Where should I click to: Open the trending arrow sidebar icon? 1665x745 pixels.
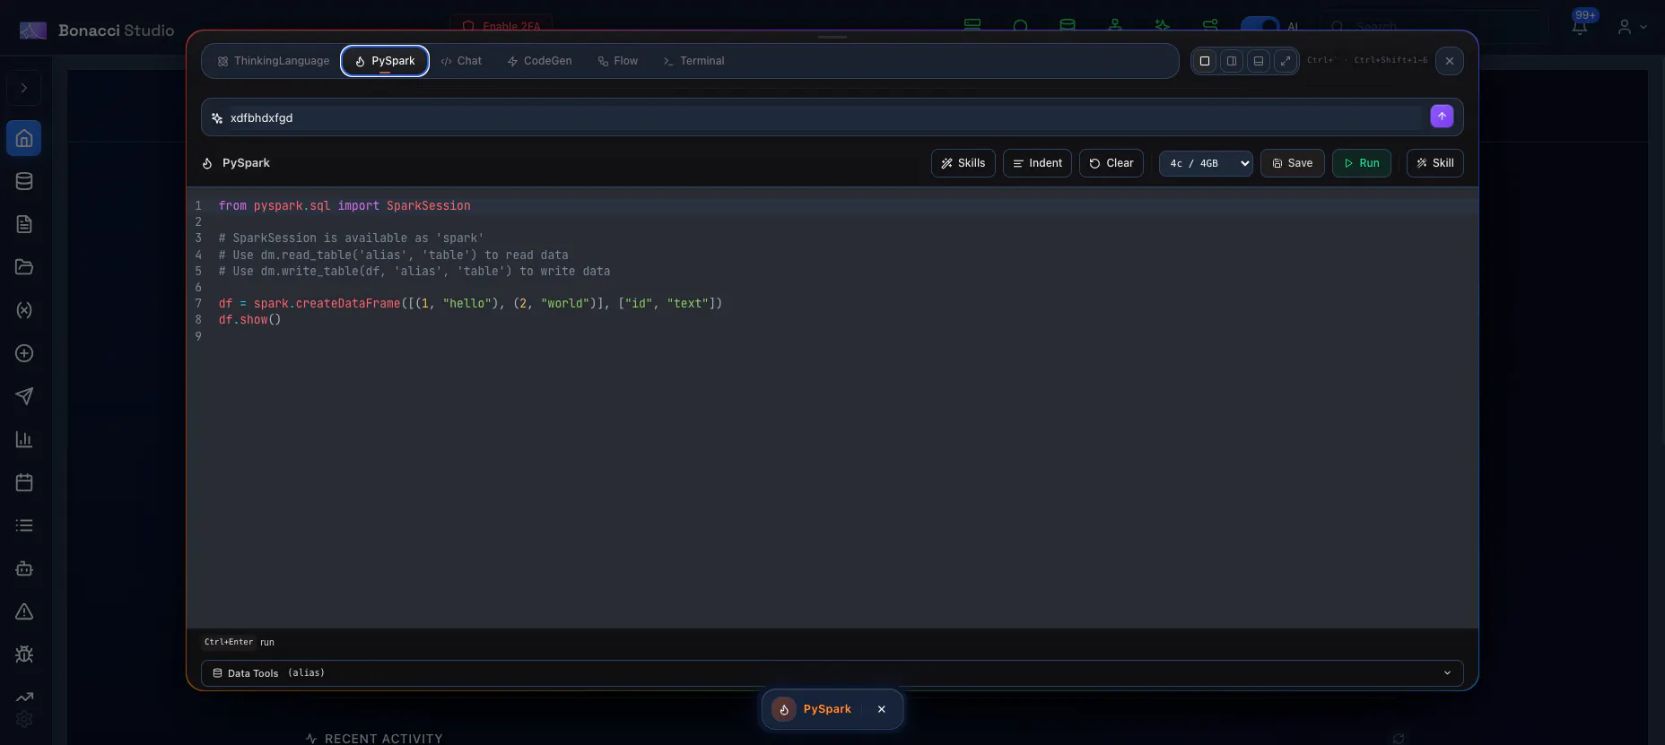point(24,697)
